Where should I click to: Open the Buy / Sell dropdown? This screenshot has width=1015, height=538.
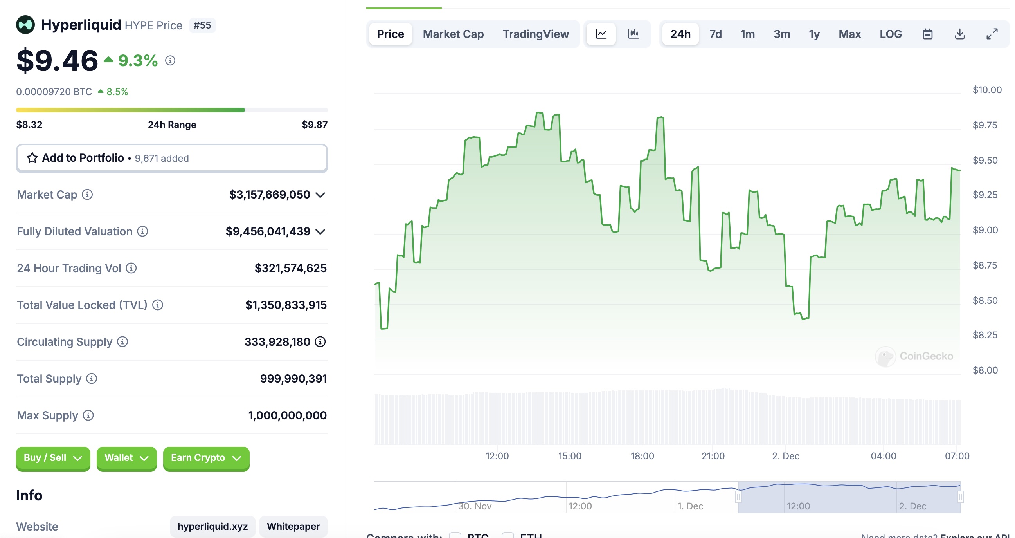coord(53,458)
